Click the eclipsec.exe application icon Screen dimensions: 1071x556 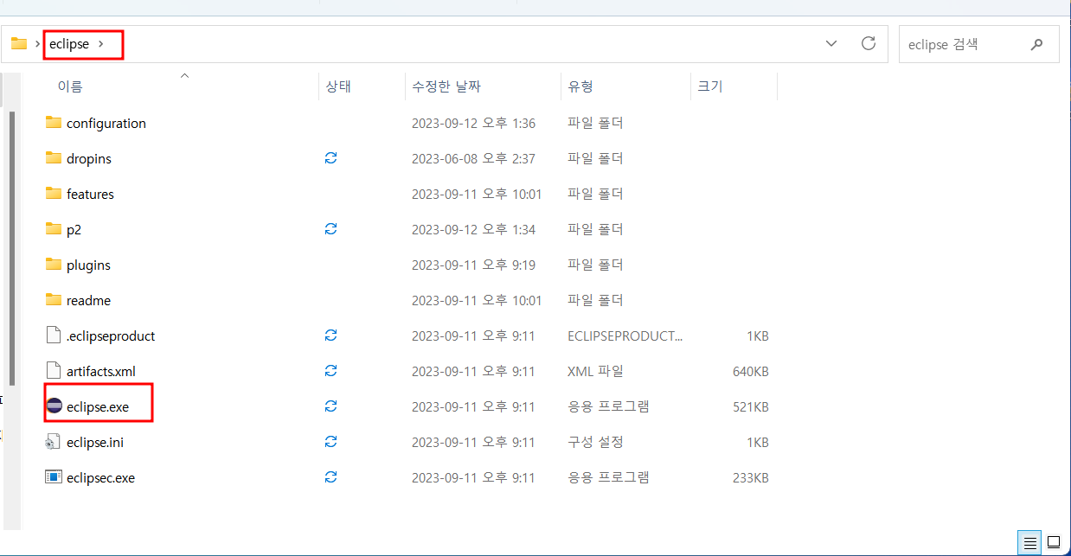point(54,477)
